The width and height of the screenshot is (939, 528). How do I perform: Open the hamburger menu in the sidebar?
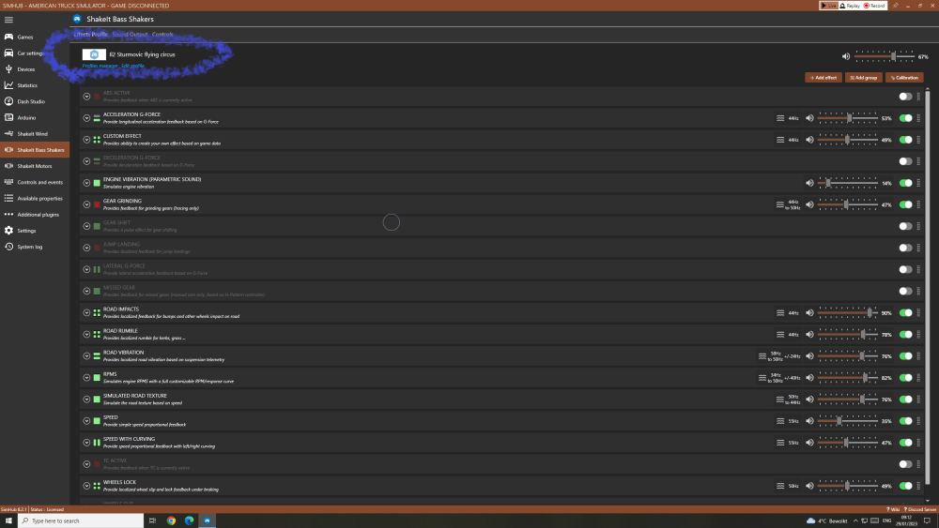click(x=9, y=20)
